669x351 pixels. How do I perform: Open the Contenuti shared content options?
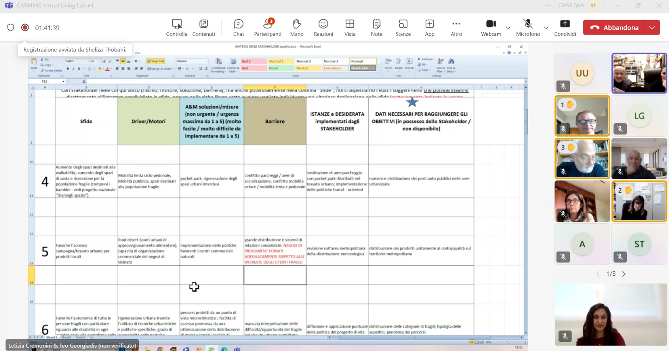[x=204, y=28]
